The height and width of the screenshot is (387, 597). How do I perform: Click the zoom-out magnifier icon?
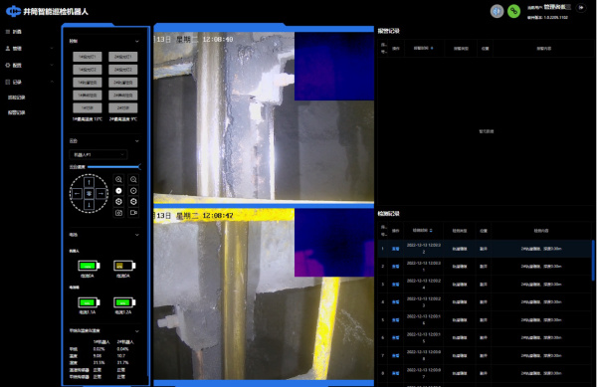pyautogui.click(x=133, y=179)
